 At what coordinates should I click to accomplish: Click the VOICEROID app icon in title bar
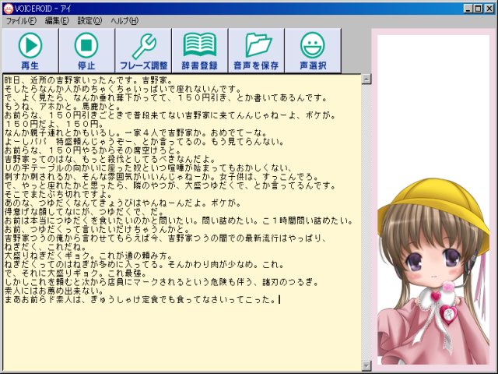click(8, 9)
